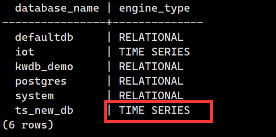Click the postgres database entry
This screenshot has width=276, height=137.
(x=41, y=81)
